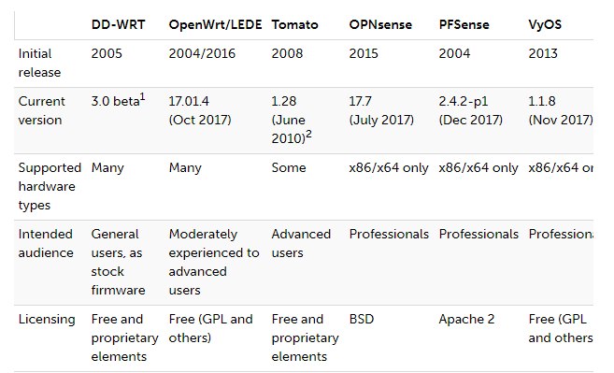The width and height of the screenshot is (614, 373).
Task: Open footnote 2 superscript after June 2010
Action: (x=308, y=134)
